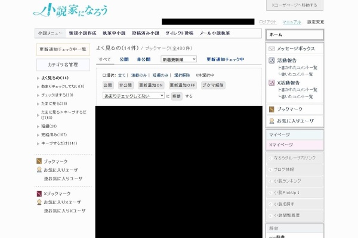358x238 pixels.
Task: Click the ブックマーク(全480件) heading link
Action: point(168,48)
